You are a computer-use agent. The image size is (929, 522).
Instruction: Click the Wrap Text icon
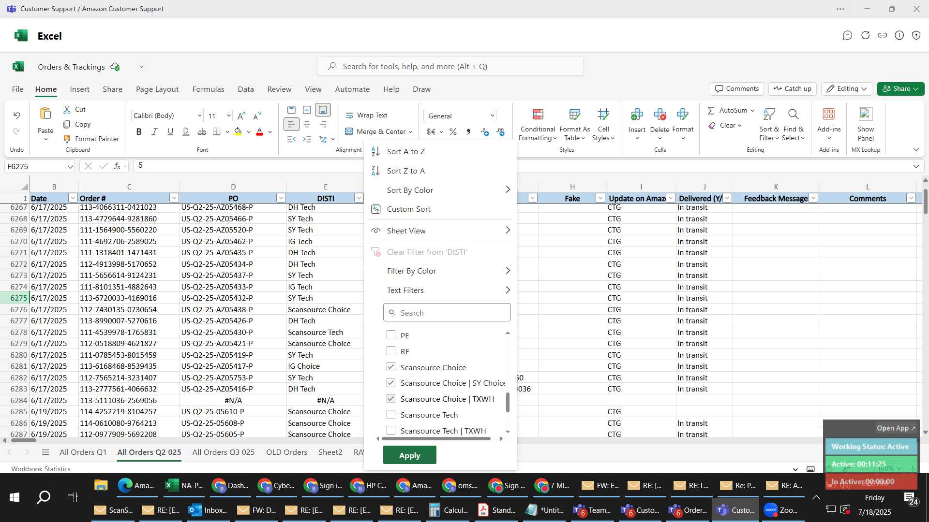(349, 116)
